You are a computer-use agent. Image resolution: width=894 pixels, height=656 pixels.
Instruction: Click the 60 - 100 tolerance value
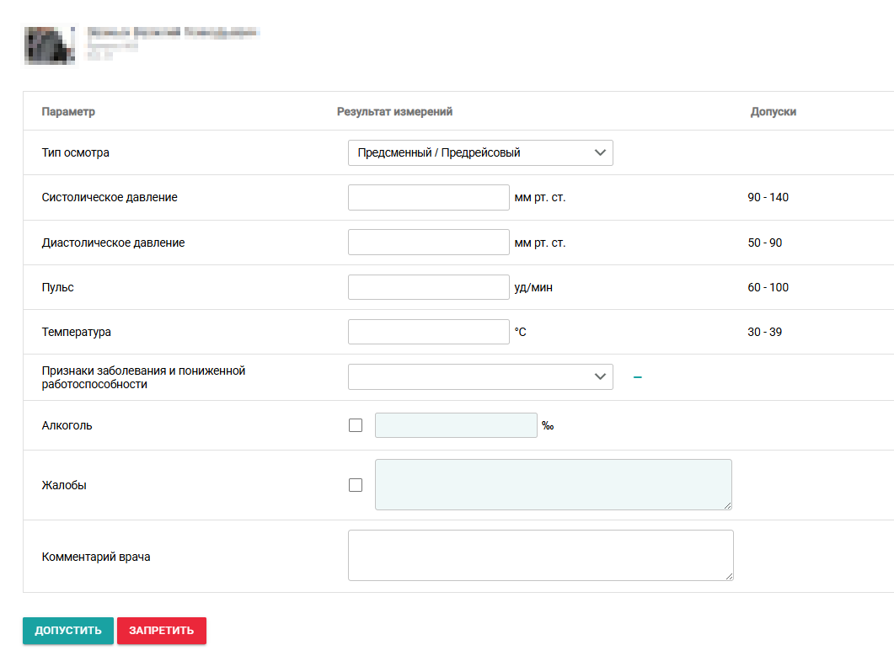coord(768,287)
